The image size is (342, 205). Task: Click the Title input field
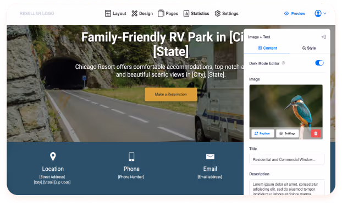[286, 160]
